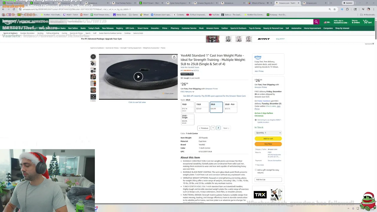Open All Bookmarks folder
The width and height of the screenshot is (377, 212).
[x=368, y=14]
